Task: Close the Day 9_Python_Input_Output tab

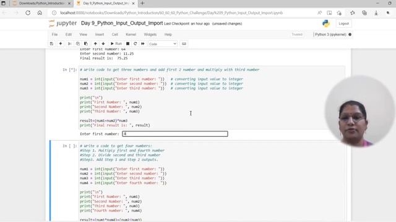Action: pos(133,3)
